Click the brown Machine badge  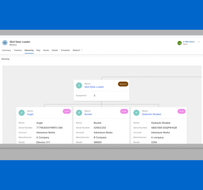[x=123, y=84]
